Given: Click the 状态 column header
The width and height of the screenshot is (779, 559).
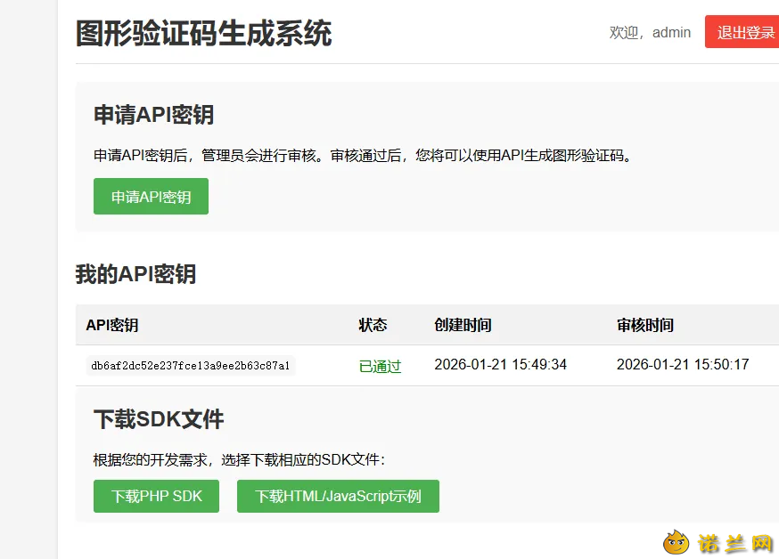Looking at the screenshot, I should pyautogui.click(x=373, y=325).
